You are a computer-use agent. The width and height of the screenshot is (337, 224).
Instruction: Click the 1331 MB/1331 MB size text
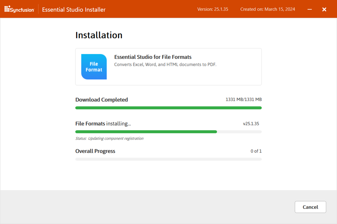pos(244,100)
